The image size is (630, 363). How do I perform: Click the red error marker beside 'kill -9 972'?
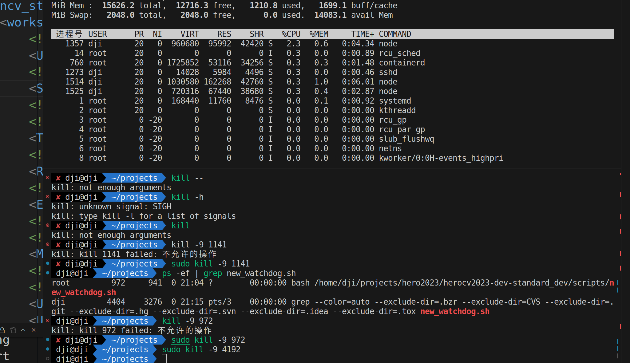pos(48,320)
